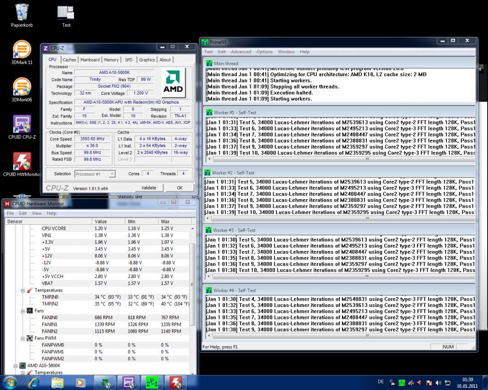488x390 pixels.
Task: Select the Test desktop icon
Action: (x=66, y=12)
